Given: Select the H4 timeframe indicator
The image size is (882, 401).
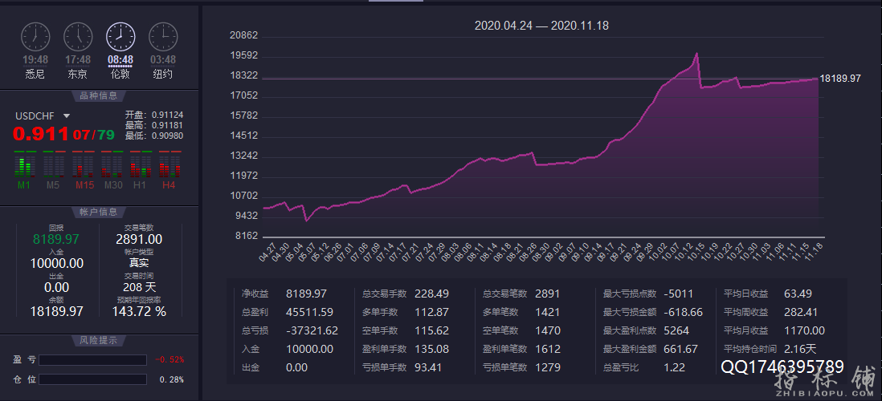Looking at the screenshot, I should (x=169, y=170).
